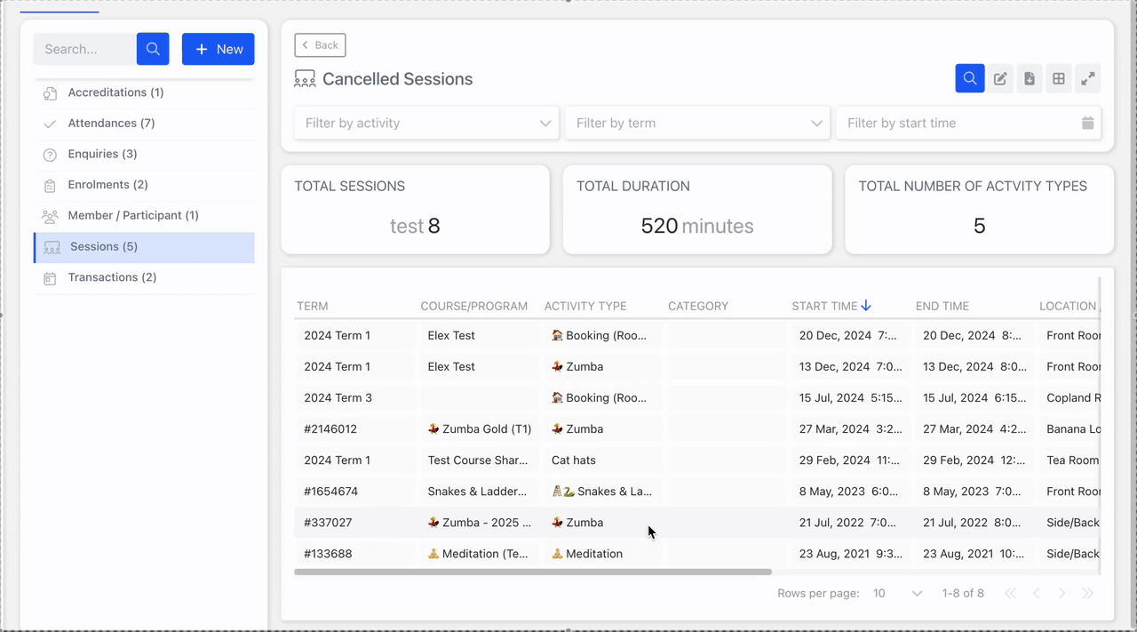This screenshot has height=632, width=1137.
Task: Click the calendar icon in start time filter
Action: 1088,124
